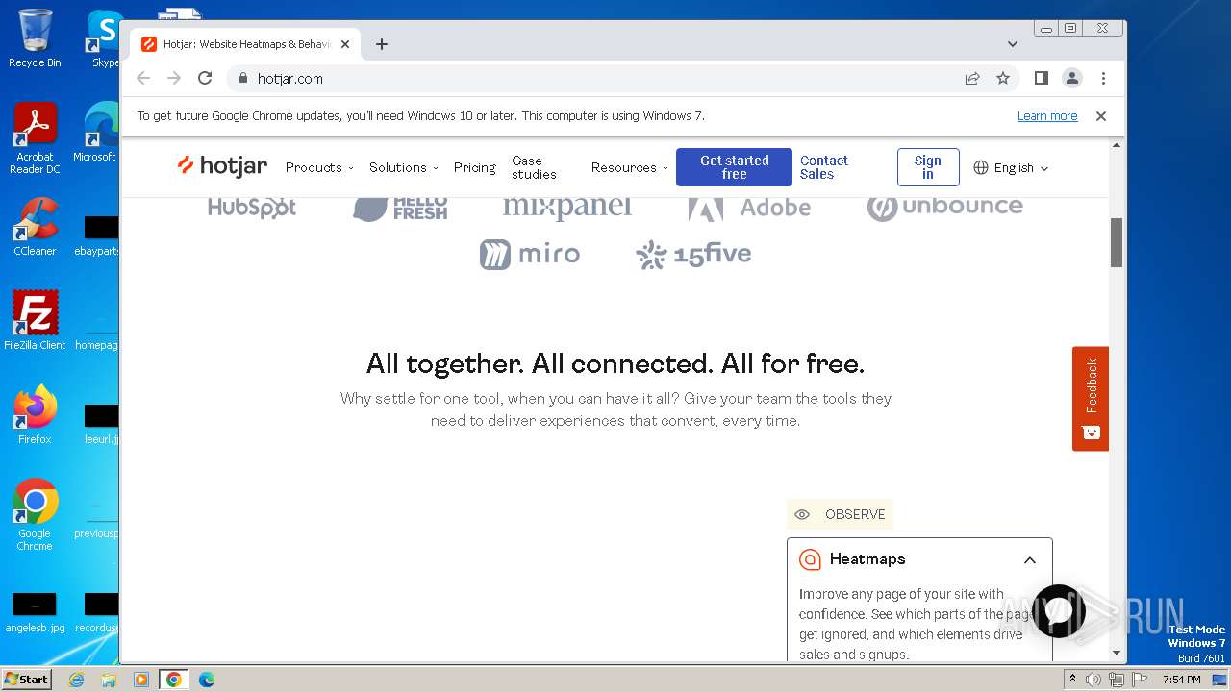1231x692 pixels.
Task: Open the Firefox desktop shortcut
Action: 35,414
